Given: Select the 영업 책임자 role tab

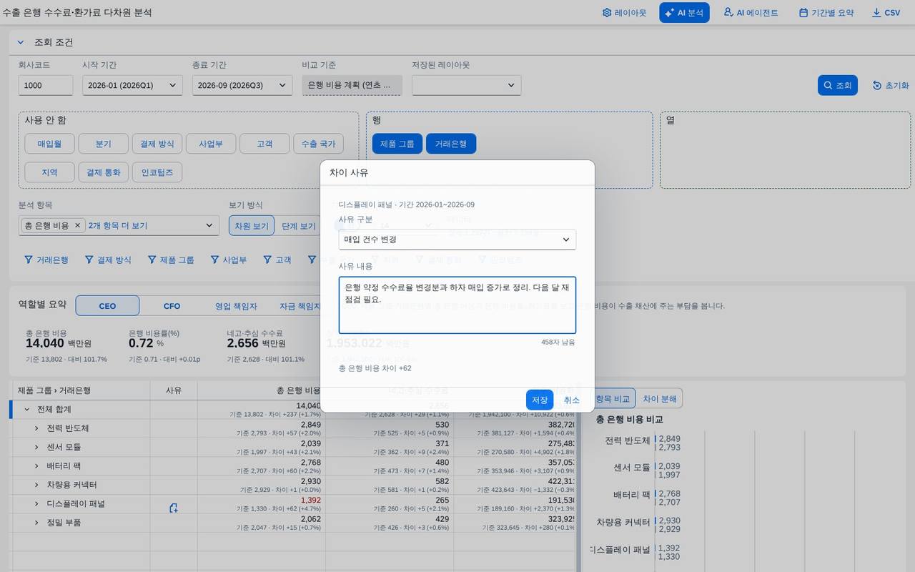Looking at the screenshot, I should [x=236, y=306].
